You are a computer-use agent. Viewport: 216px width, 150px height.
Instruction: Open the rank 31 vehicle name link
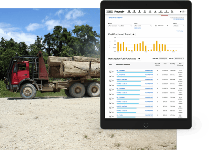point(121,70)
